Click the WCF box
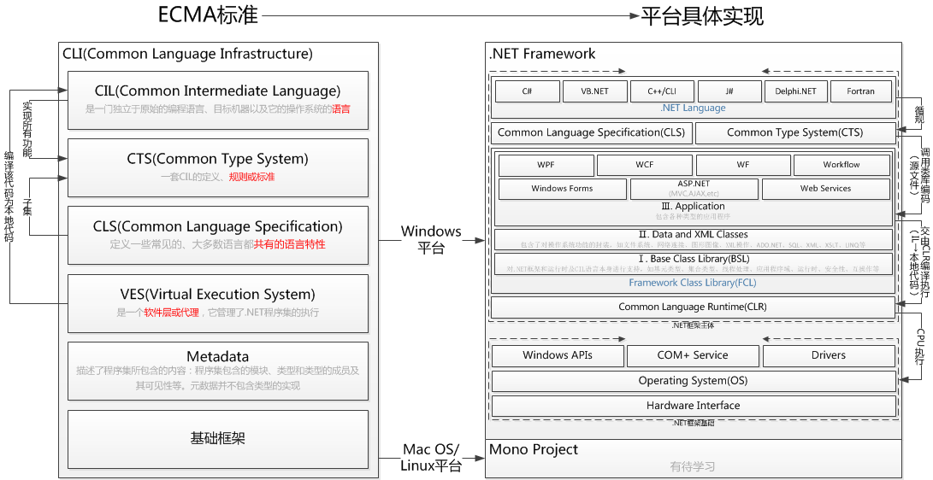The height and width of the screenshot is (480, 933). coord(645,165)
